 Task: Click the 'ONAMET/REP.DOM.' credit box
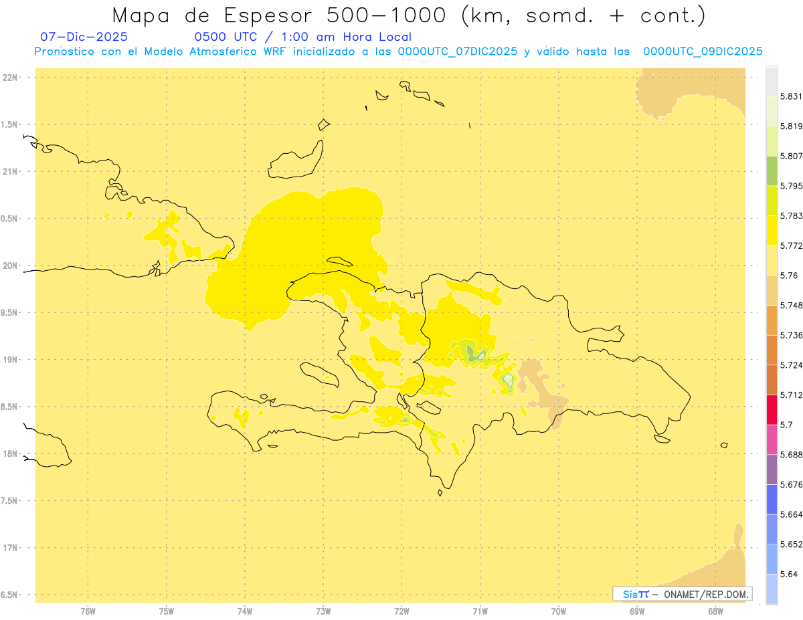click(682, 594)
